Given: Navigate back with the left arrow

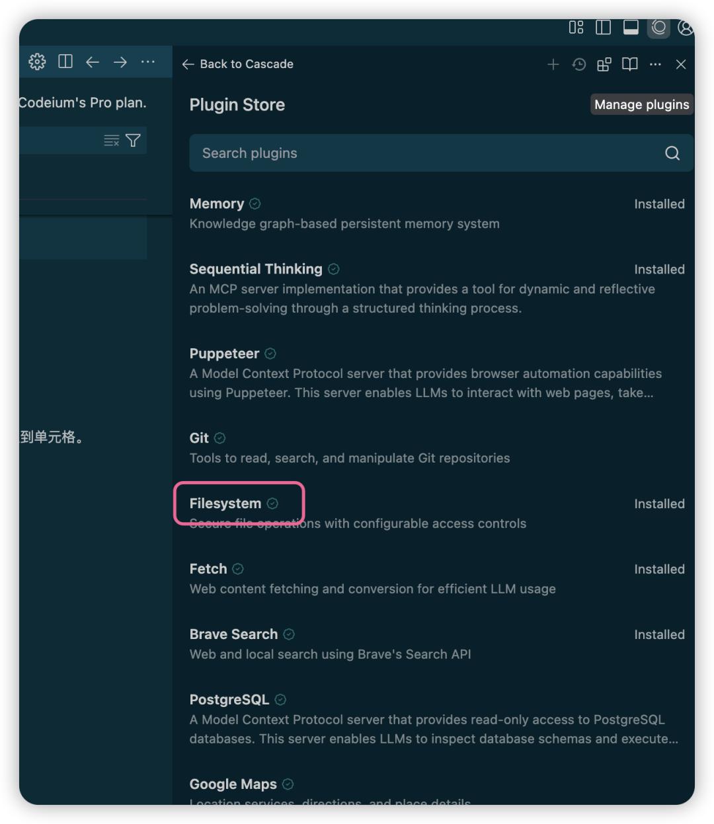Looking at the screenshot, I should [93, 62].
